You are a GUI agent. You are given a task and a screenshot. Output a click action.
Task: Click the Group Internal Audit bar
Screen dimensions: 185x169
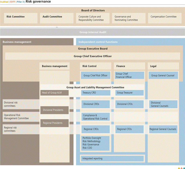coord(92,32)
